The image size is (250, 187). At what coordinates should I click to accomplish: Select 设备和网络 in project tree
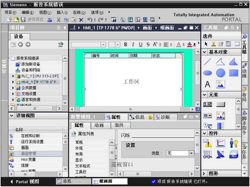tap(28, 70)
